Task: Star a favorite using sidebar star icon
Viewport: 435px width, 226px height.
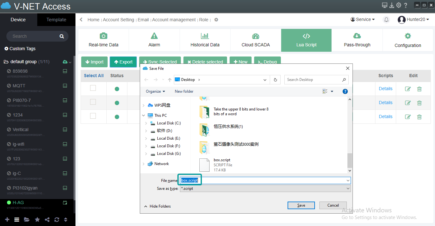Action: 37,219
